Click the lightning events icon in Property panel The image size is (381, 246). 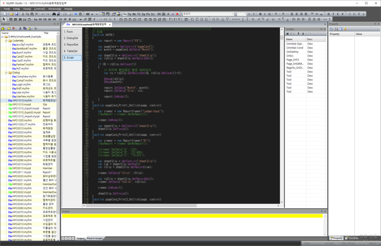point(345,29)
